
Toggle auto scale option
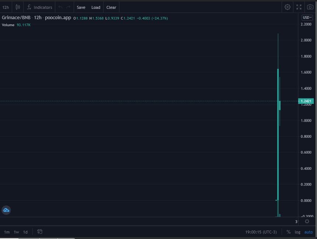(x=309, y=232)
